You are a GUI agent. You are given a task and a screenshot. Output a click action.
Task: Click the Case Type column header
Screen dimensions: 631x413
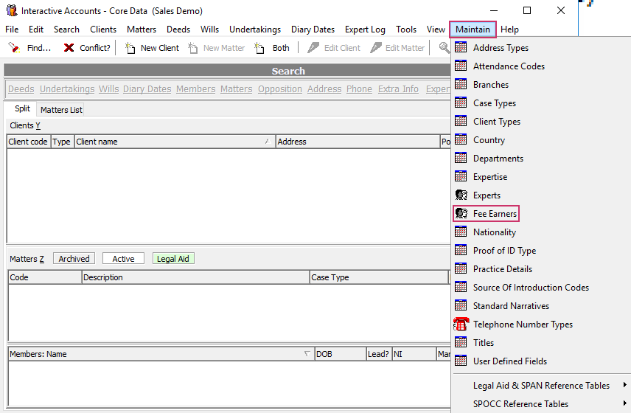[379, 277]
